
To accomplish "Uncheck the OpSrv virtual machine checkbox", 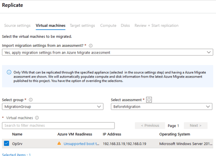I will click(x=6, y=143).
